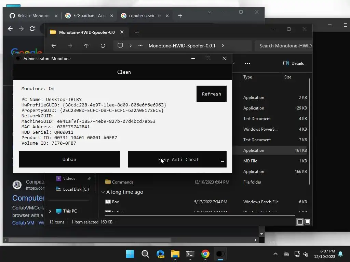Expand This PC tree node
350x262 pixels.
click(50, 211)
